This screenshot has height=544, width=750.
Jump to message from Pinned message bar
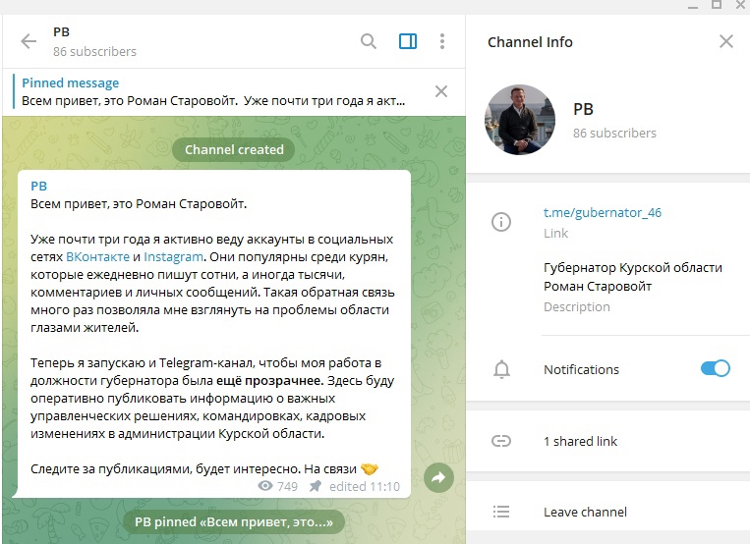213,92
